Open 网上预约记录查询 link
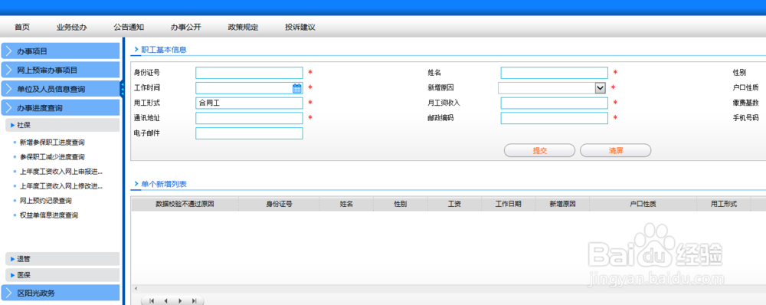Viewport: 766px width, 305px height. click(x=46, y=201)
